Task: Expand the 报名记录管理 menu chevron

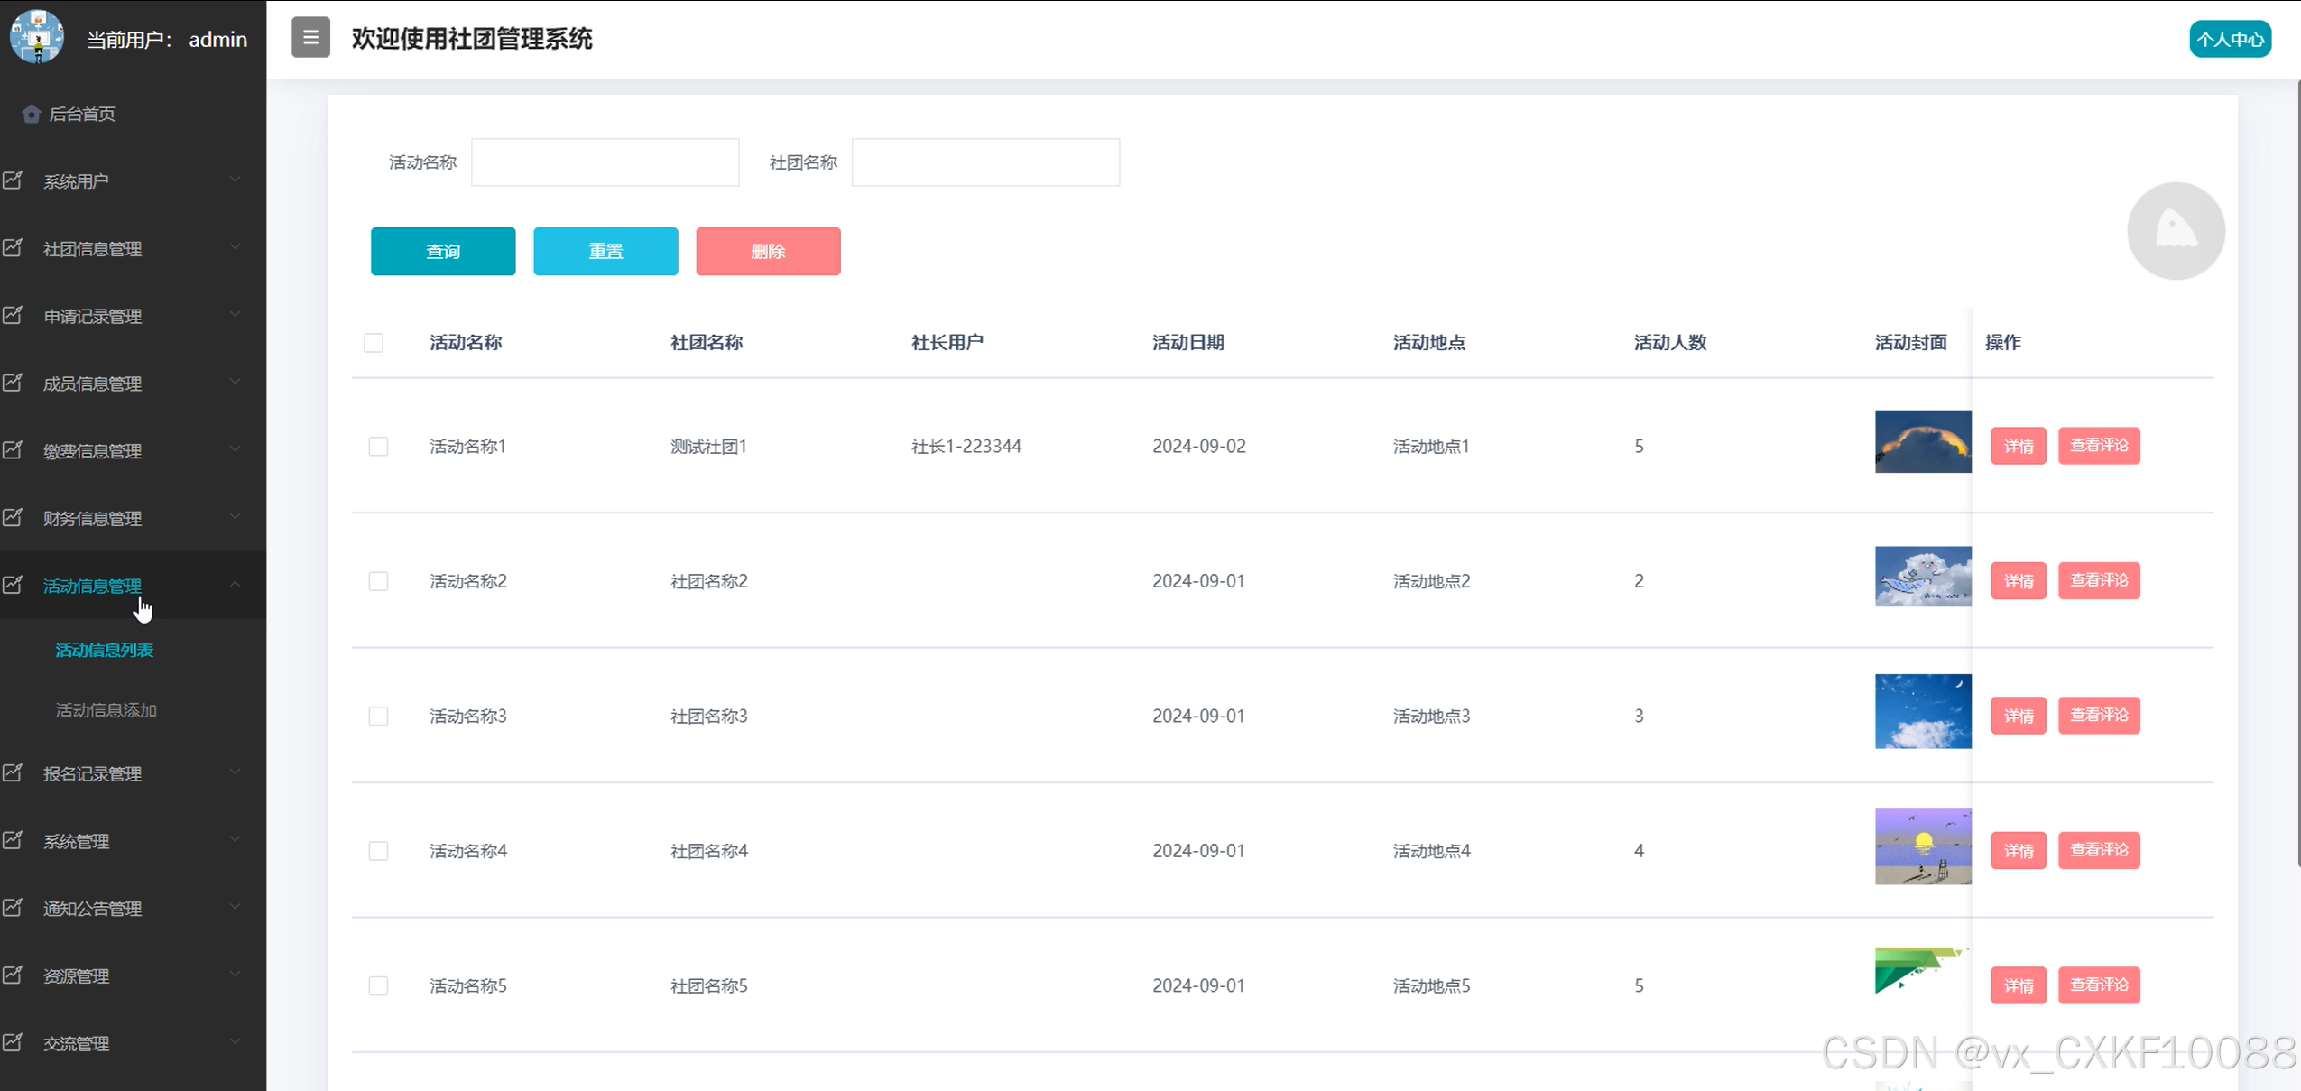Action: tap(235, 772)
